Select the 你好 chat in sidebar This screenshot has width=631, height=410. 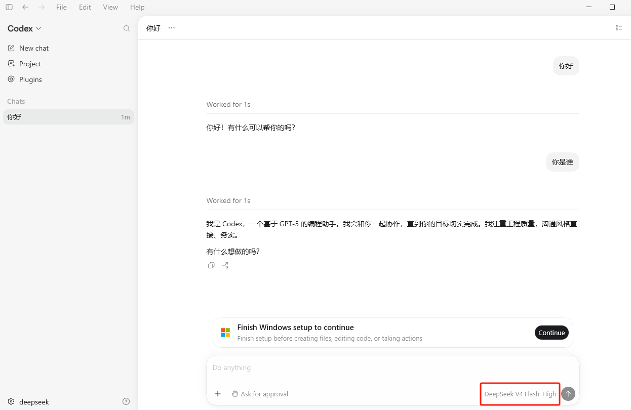point(68,117)
